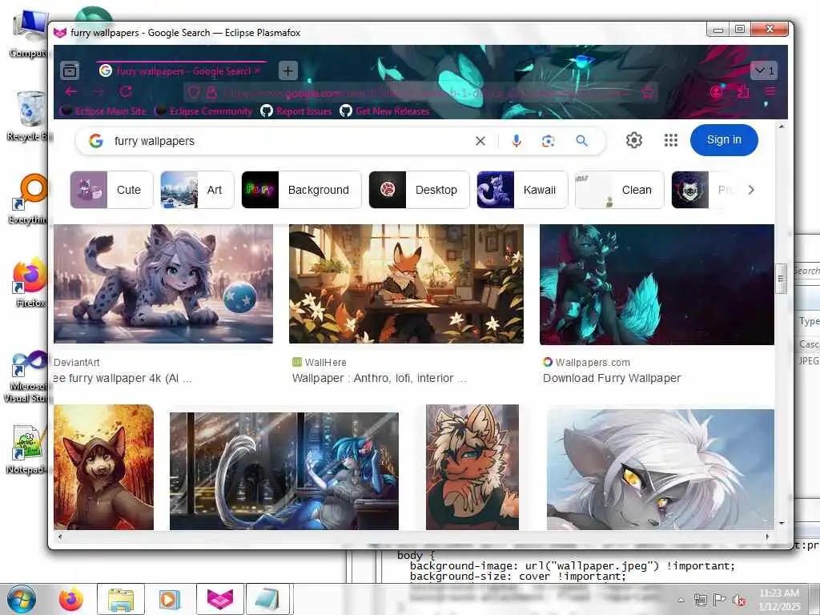The height and width of the screenshot is (615, 820).
Task: Open the blue-haired character window image
Action: [x=284, y=471]
